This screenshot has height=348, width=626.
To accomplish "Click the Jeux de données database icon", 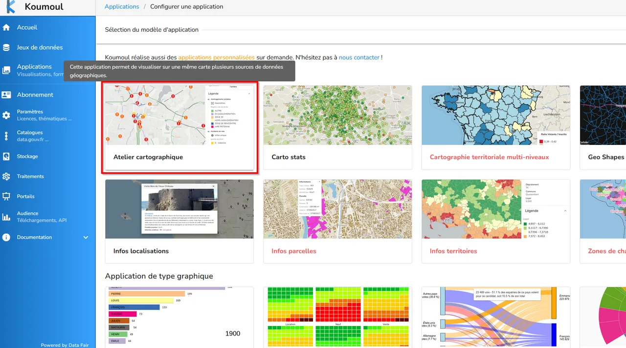I will pyautogui.click(x=6, y=48).
